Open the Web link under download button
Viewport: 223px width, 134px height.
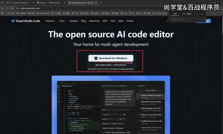tap(97, 65)
